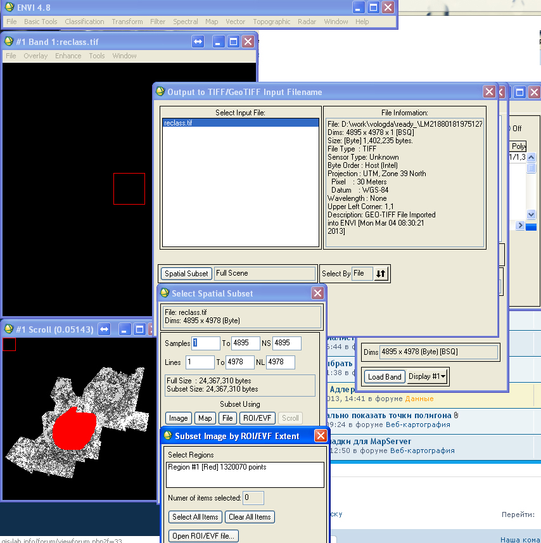
Task: Click the Spatial Subset button
Action: [186, 274]
